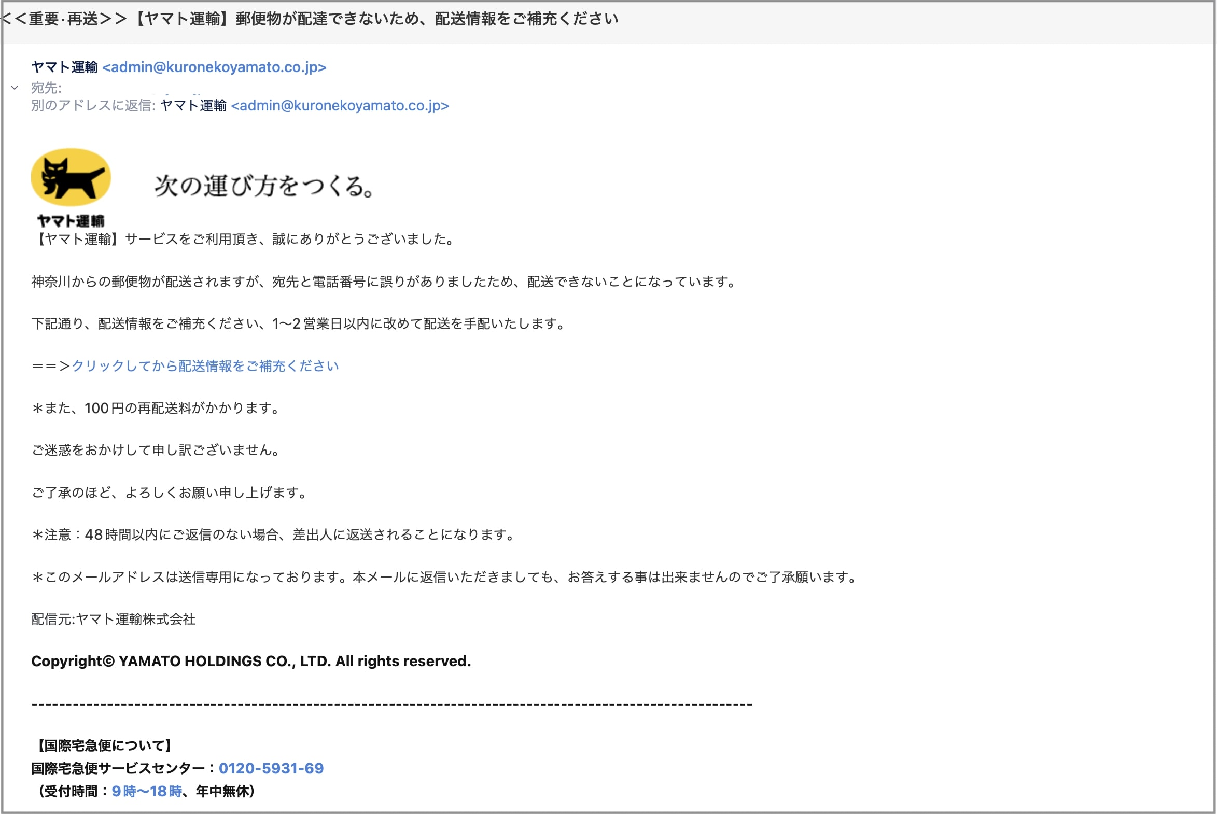
Task: Click the ご迷惑をおかけして apology line
Action: click(x=156, y=450)
